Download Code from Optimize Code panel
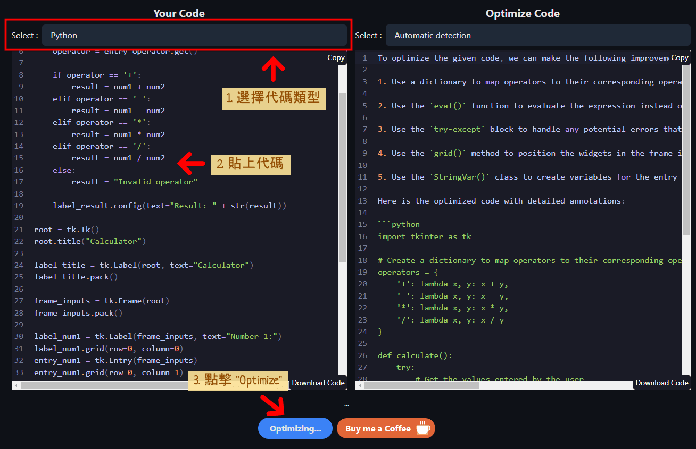The image size is (696, 449). point(661,383)
